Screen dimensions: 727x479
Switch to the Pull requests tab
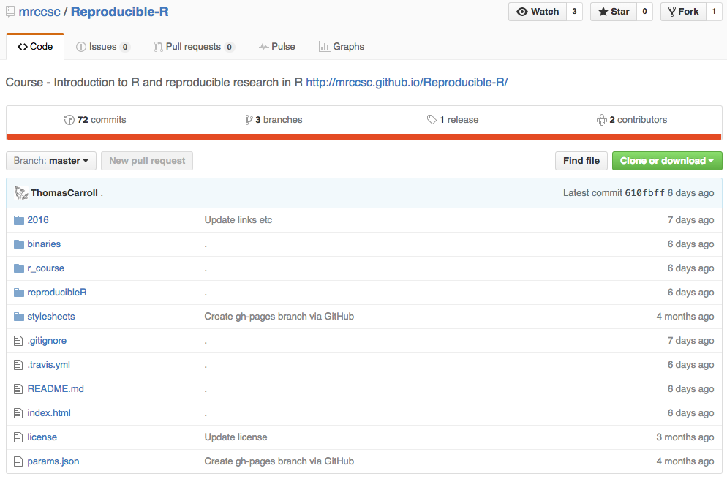(x=193, y=47)
